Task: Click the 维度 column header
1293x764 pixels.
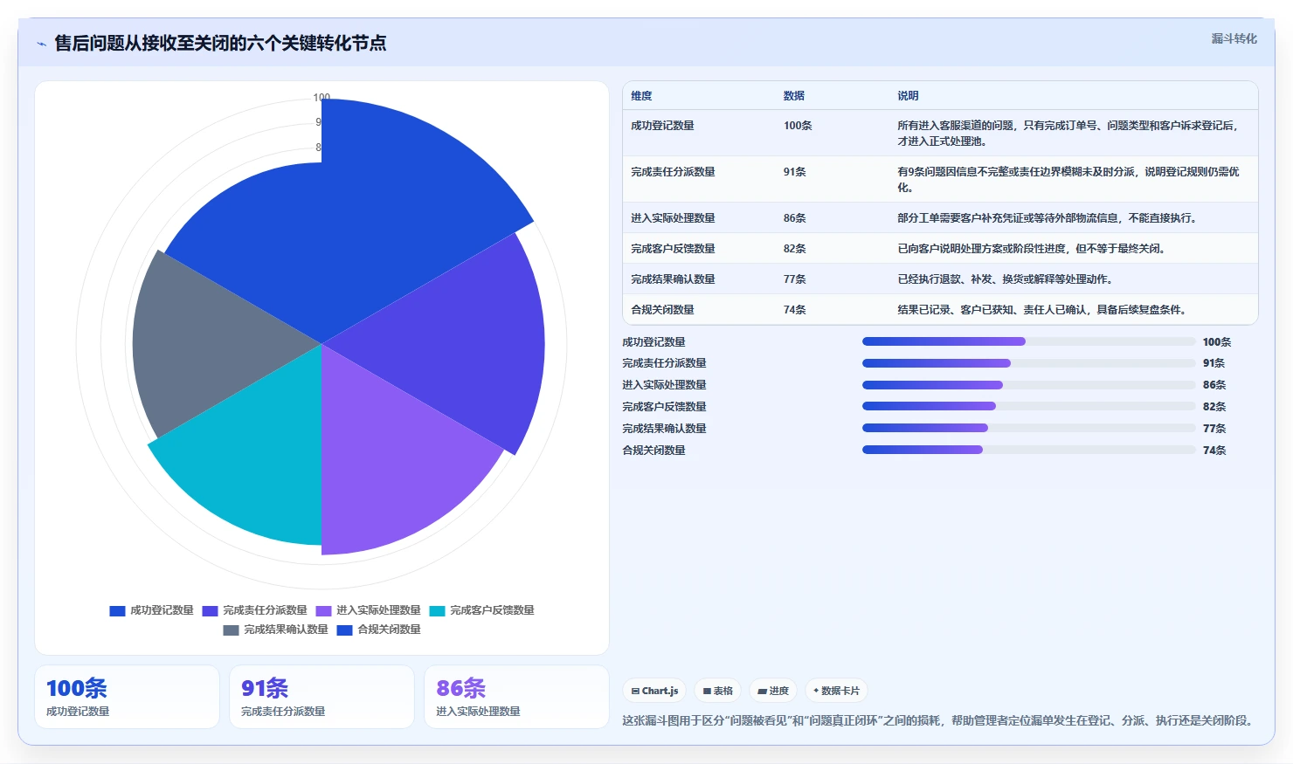Action: [641, 96]
